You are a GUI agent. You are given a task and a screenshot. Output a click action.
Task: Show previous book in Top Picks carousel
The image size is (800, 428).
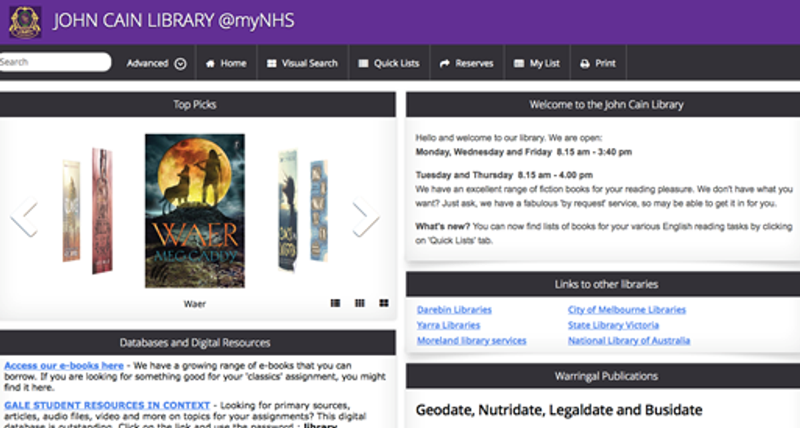pyautogui.click(x=23, y=216)
